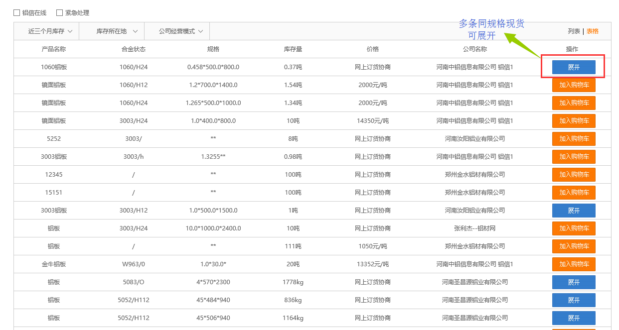Select the 111吨 stock cell

point(293,246)
